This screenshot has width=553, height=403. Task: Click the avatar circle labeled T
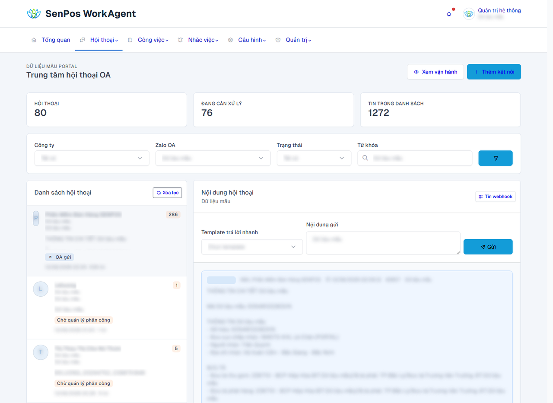click(x=41, y=352)
